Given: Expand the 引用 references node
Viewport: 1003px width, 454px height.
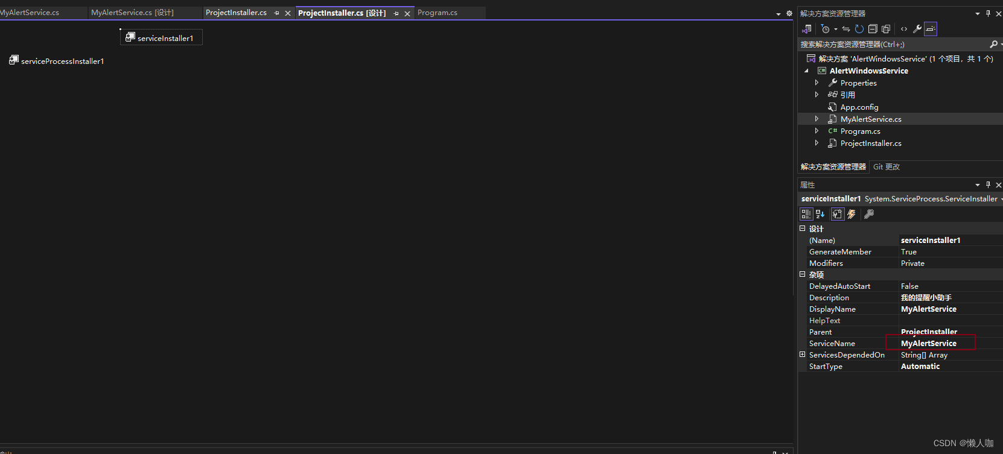Looking at the screenshot, I should point(817,95).
